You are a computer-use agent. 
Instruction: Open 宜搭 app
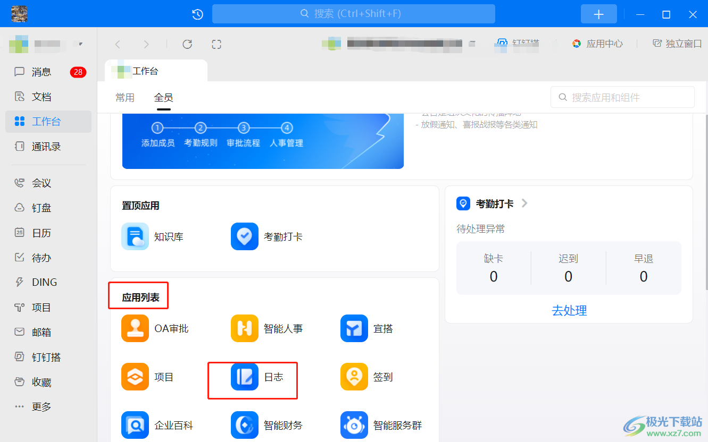tap(367, 329)
